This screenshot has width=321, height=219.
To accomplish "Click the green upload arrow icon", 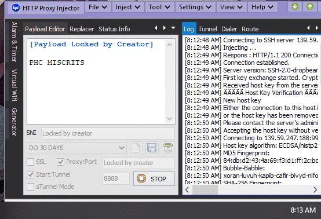I will click(x=310, y=7).
